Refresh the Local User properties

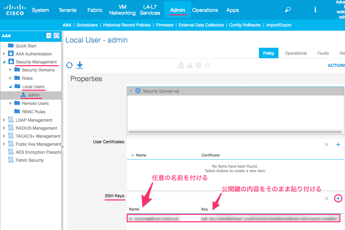(x=69, y=65)
